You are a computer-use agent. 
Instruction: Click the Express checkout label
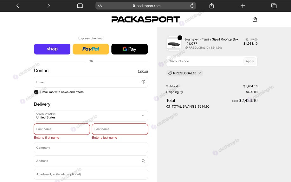coord(91,38)
